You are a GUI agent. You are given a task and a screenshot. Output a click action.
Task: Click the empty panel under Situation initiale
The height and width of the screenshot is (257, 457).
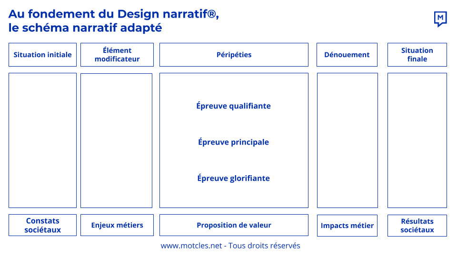42,140
